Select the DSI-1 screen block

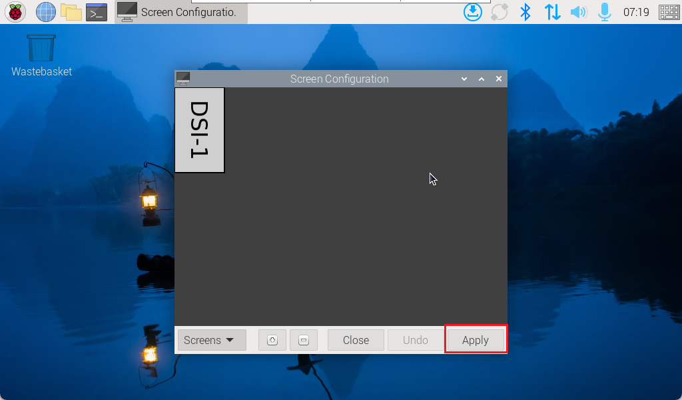pos(199,130)
